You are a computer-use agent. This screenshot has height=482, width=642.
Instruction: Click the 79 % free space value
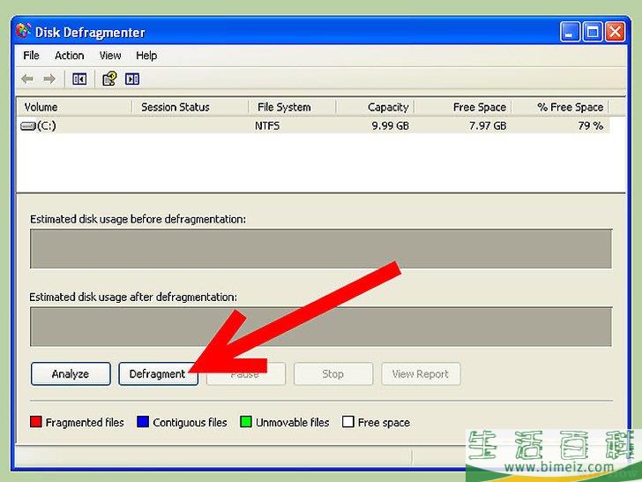pos(591,126)
